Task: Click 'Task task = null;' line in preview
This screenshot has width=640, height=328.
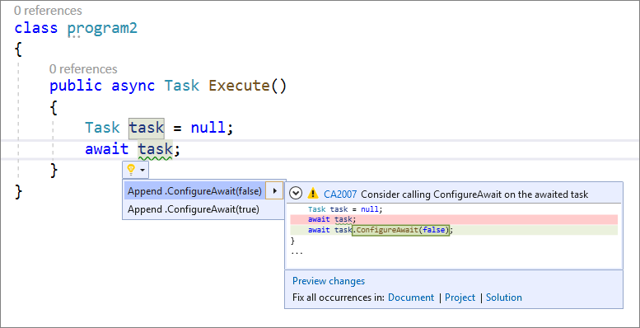Action: pyautogui.click(x=345, y=209)
